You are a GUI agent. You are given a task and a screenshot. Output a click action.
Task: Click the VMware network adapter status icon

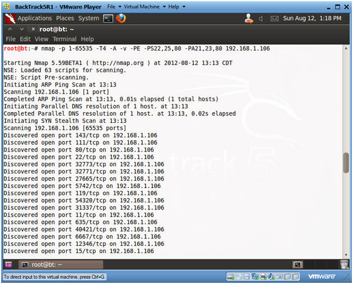255,276
